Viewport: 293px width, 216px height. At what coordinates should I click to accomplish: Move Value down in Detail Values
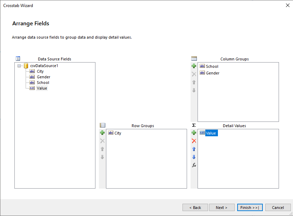194,157
